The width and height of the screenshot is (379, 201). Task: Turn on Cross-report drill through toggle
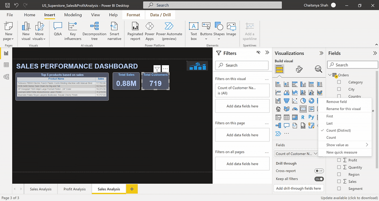tap(319, 171)
